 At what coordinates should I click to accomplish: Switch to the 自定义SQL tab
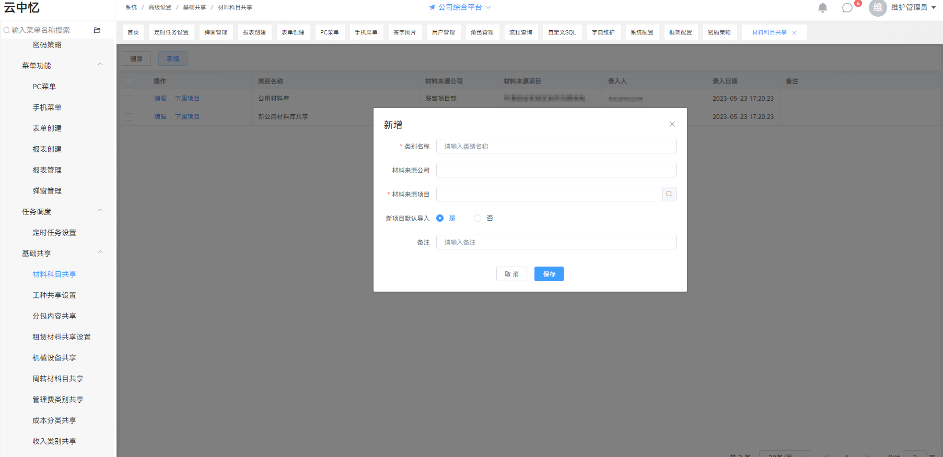tap(562, 32)
